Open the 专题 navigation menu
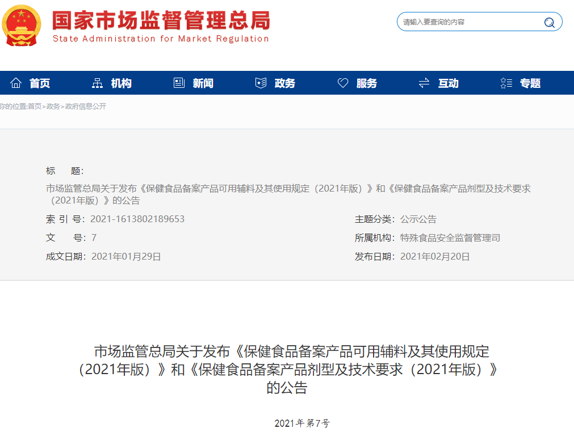The width and height of the screenshot is (574, 441). (x=530, y=83)
